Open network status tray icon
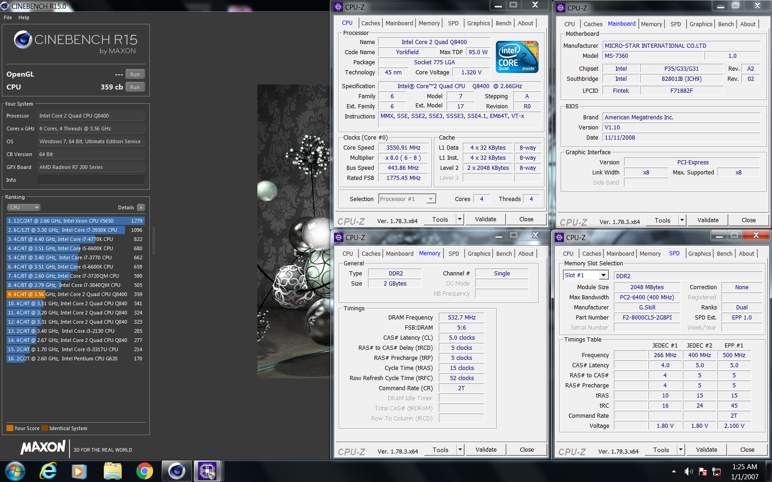The height and width of the screenshot is (482, 772). click(716, 471)
